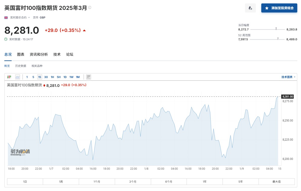Click the UK flag icon

(x=6, y=17)
